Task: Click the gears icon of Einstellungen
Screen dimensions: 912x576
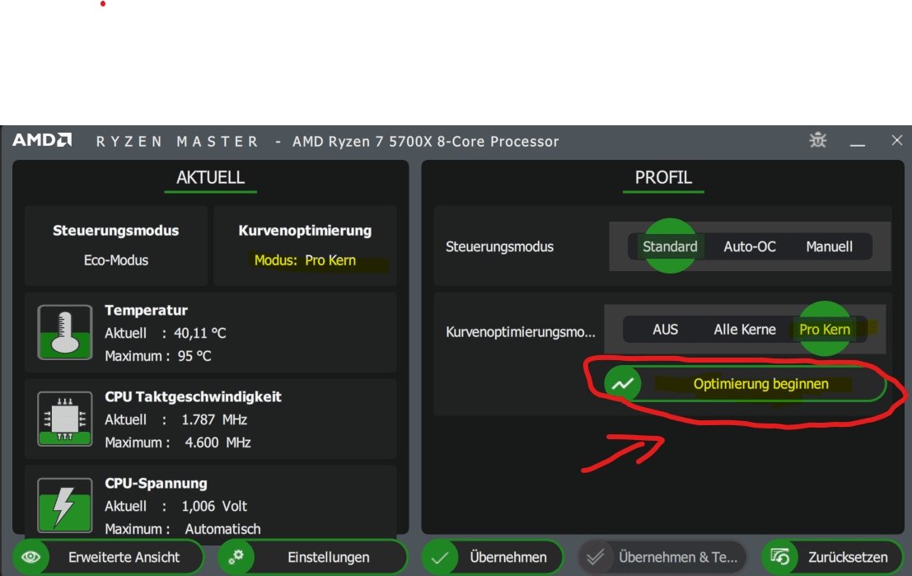Action: pos(236,557)
